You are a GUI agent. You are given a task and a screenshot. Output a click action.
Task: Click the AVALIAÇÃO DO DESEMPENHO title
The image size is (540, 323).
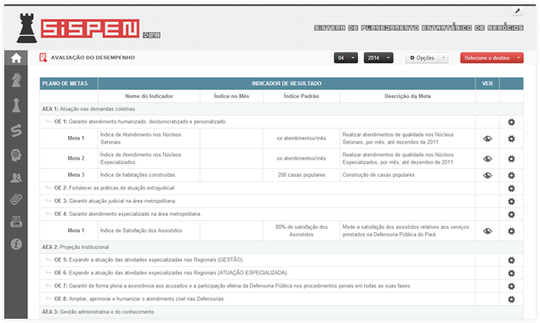[93, 58]
